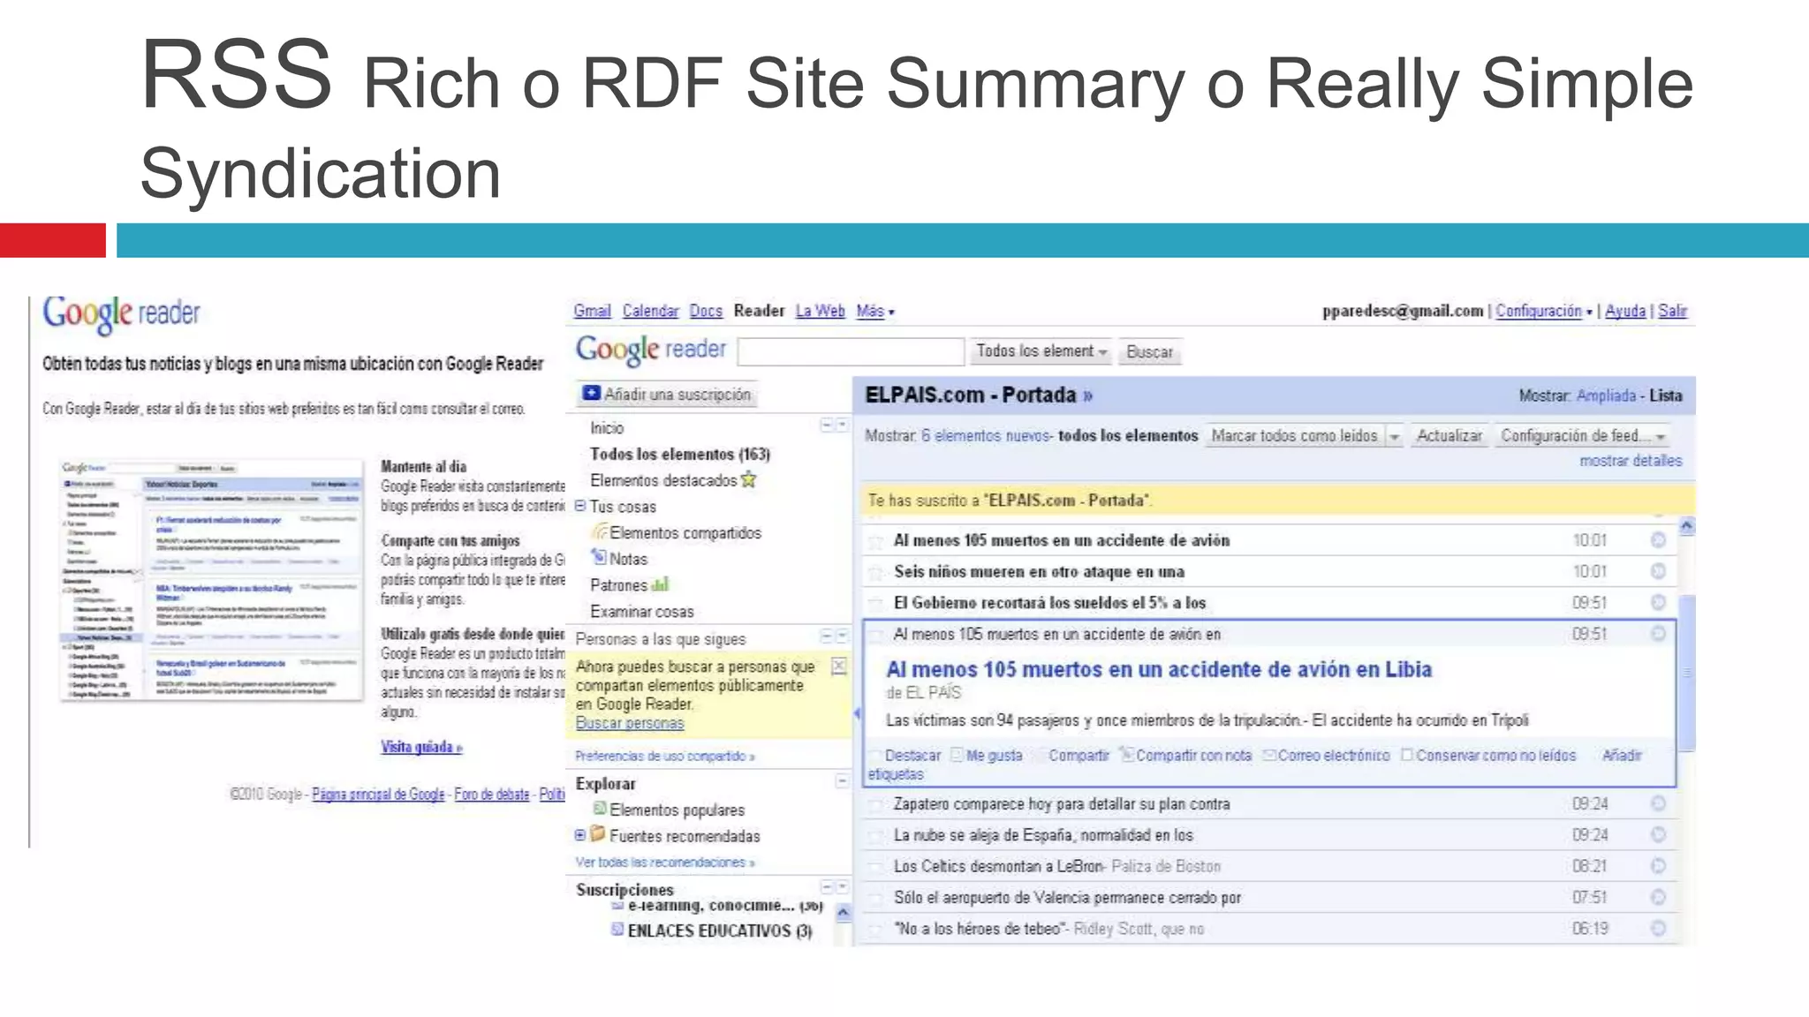The height and width of the screenshot is (1017, 1809).
Task: Open original icon on Zapatero comparece row
Action: click(1658, 803)
